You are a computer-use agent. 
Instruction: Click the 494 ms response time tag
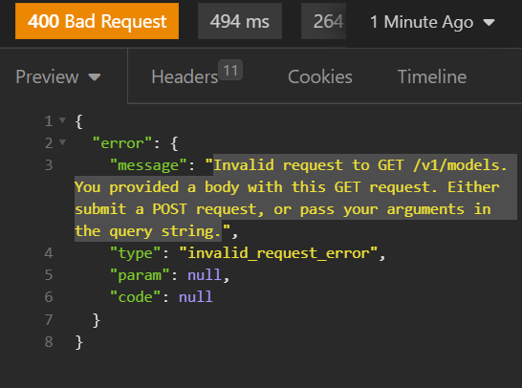tap(240, 21)
